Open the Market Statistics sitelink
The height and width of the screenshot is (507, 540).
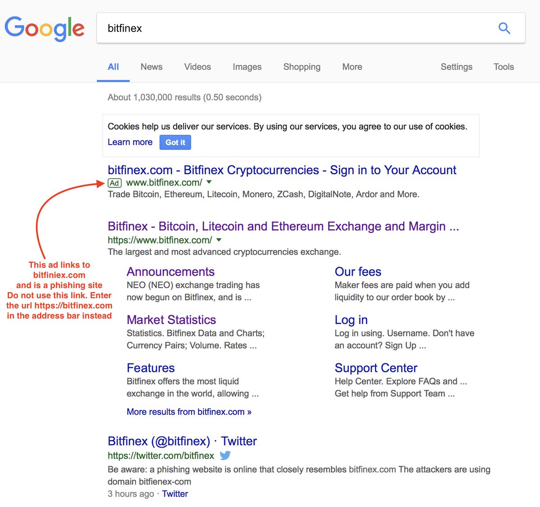pyautogui.click(x=171, y=320)
